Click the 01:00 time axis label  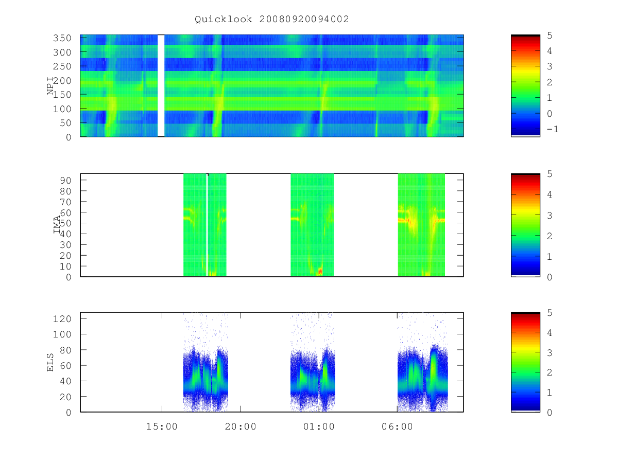click(318, 426)
